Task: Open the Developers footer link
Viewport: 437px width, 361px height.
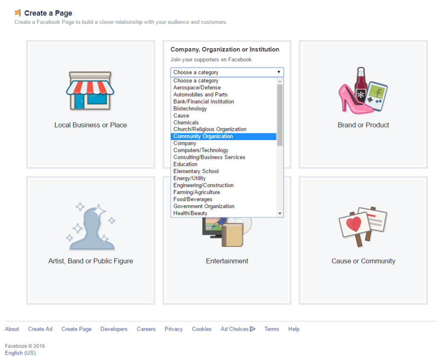Action: (114, 329)
